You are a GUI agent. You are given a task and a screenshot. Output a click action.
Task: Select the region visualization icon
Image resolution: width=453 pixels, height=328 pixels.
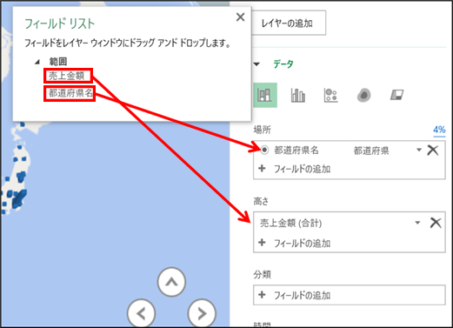point(396,95)
